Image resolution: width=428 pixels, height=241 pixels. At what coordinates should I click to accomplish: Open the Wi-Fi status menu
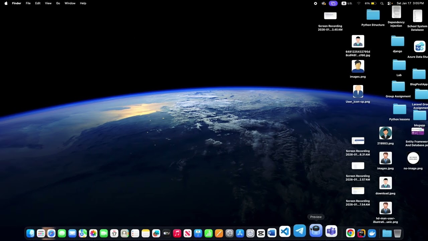359,3
